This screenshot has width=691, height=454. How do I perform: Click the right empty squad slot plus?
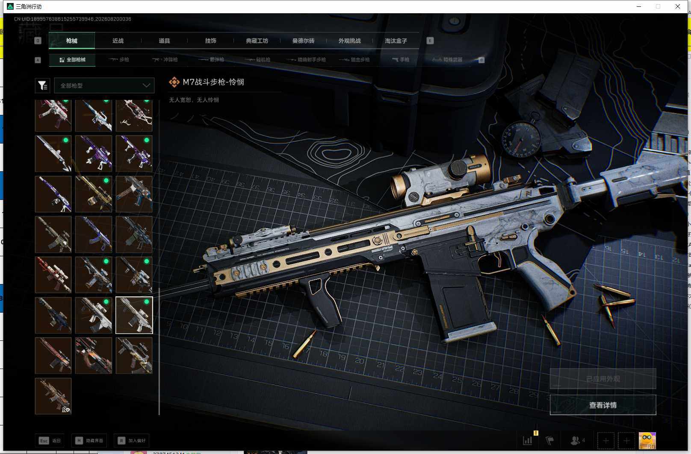[626, 440]
